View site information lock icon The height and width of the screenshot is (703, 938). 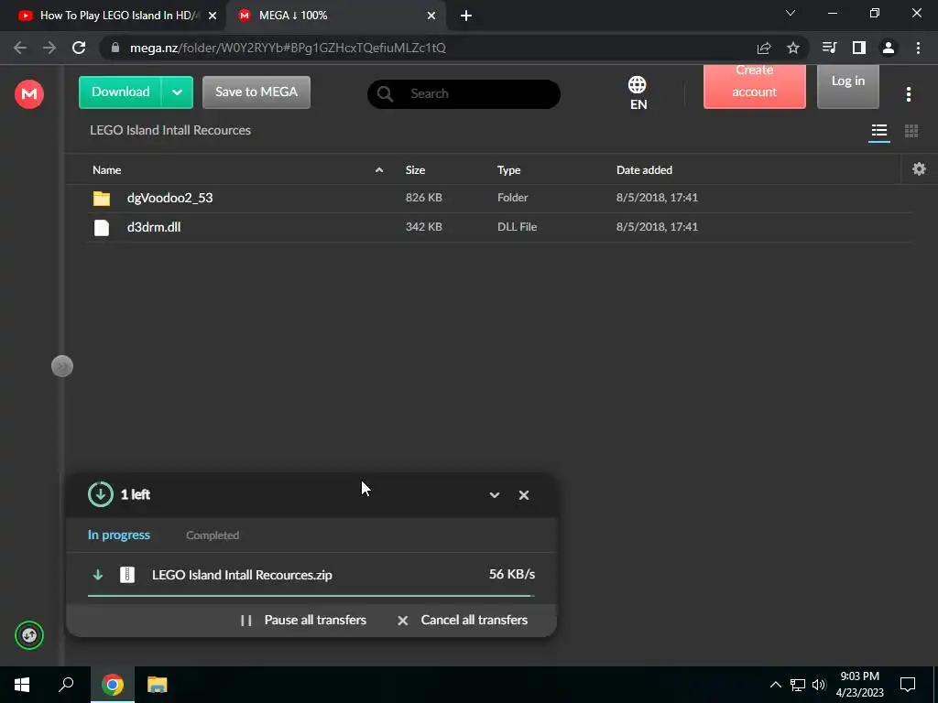point(115,48)
